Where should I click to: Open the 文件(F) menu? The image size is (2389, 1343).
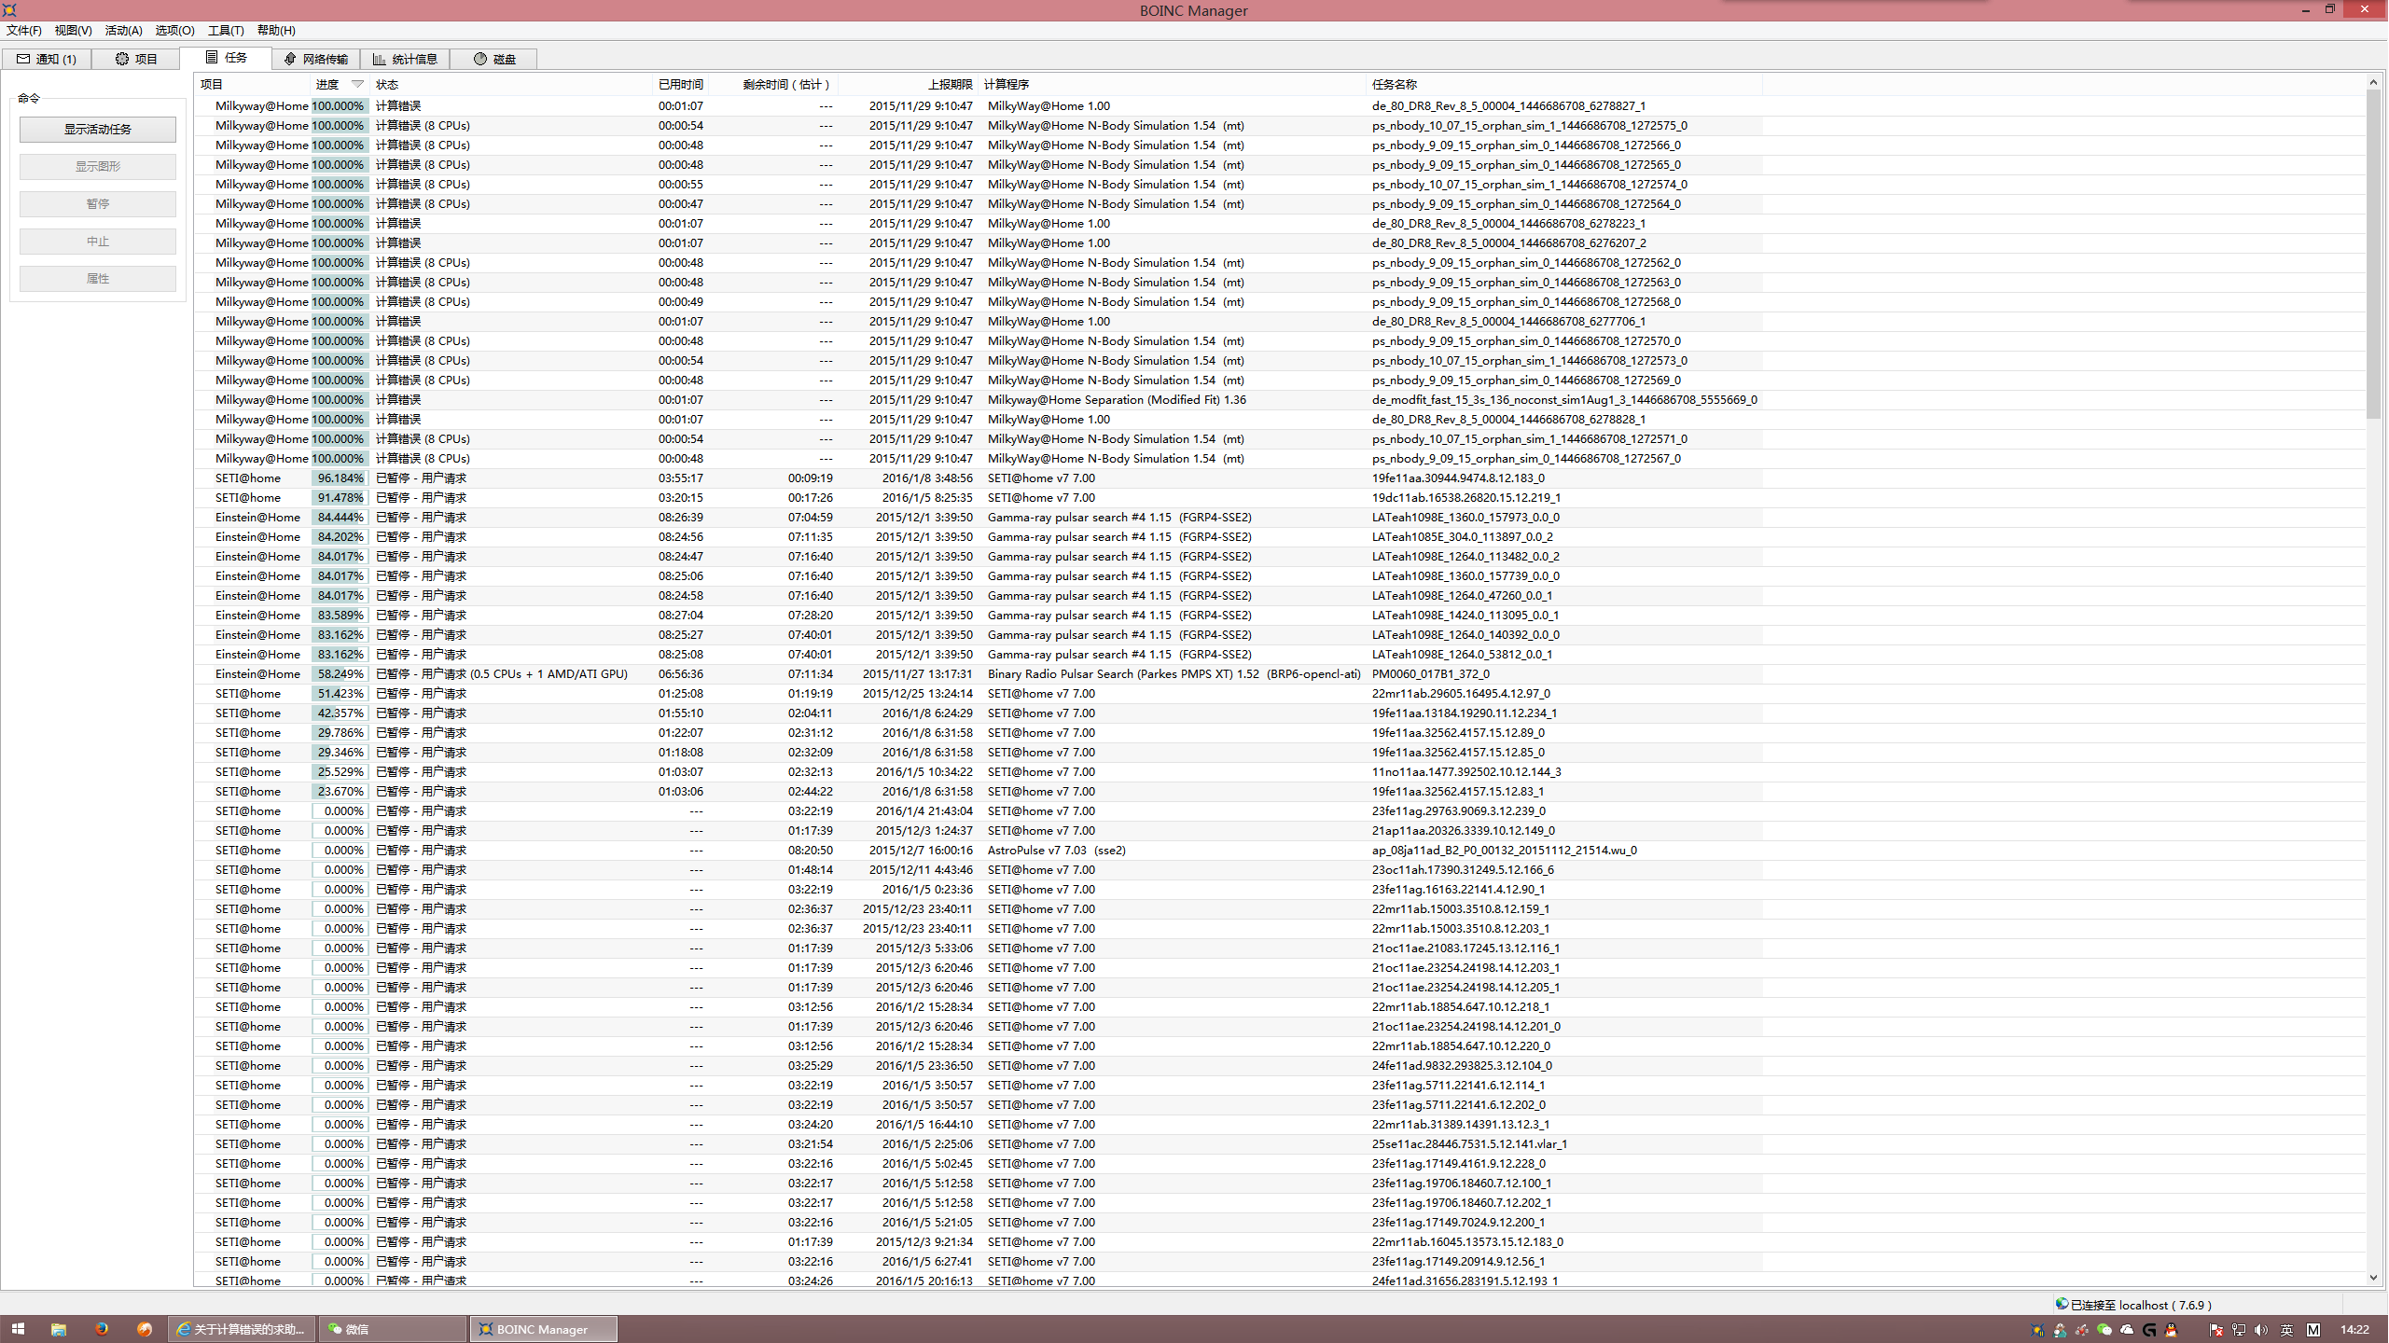click(x=24, y=30)
